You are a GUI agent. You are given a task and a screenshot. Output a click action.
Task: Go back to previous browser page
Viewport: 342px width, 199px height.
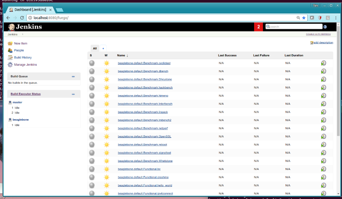point(8,18)
